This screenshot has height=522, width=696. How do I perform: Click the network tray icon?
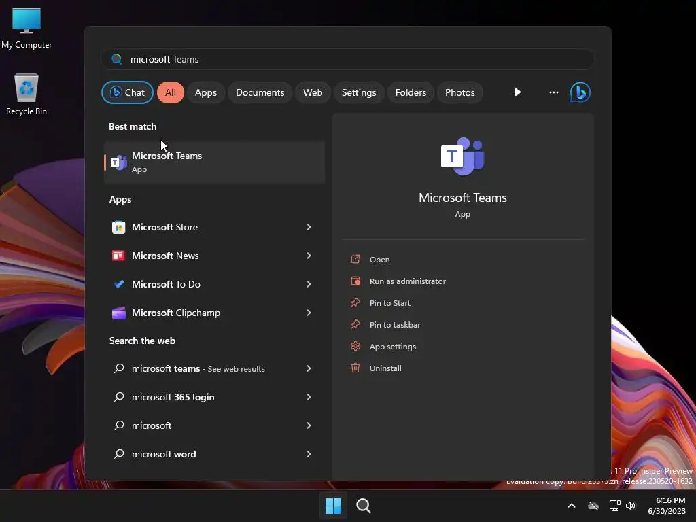614,506
